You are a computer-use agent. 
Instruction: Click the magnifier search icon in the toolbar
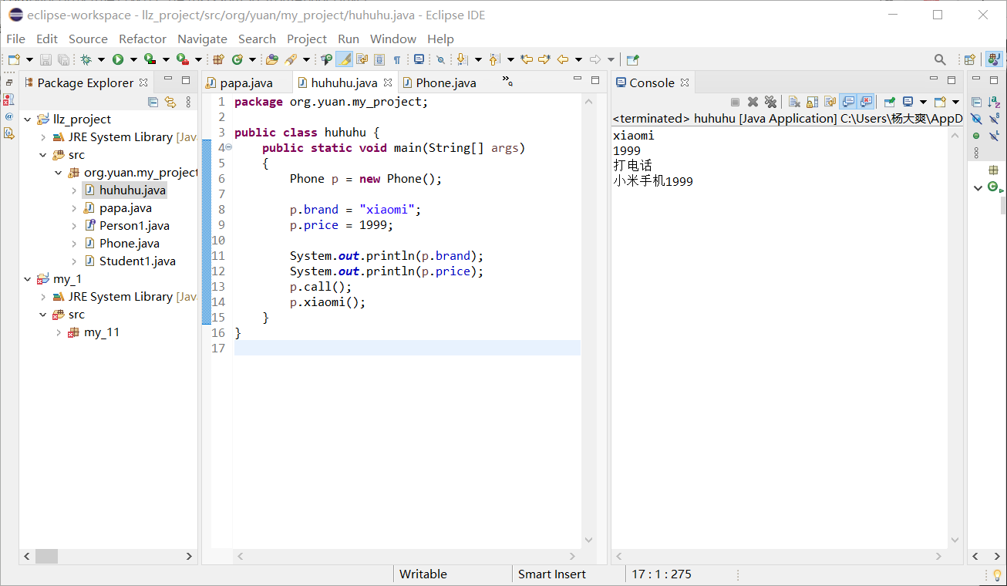[940, 59]
